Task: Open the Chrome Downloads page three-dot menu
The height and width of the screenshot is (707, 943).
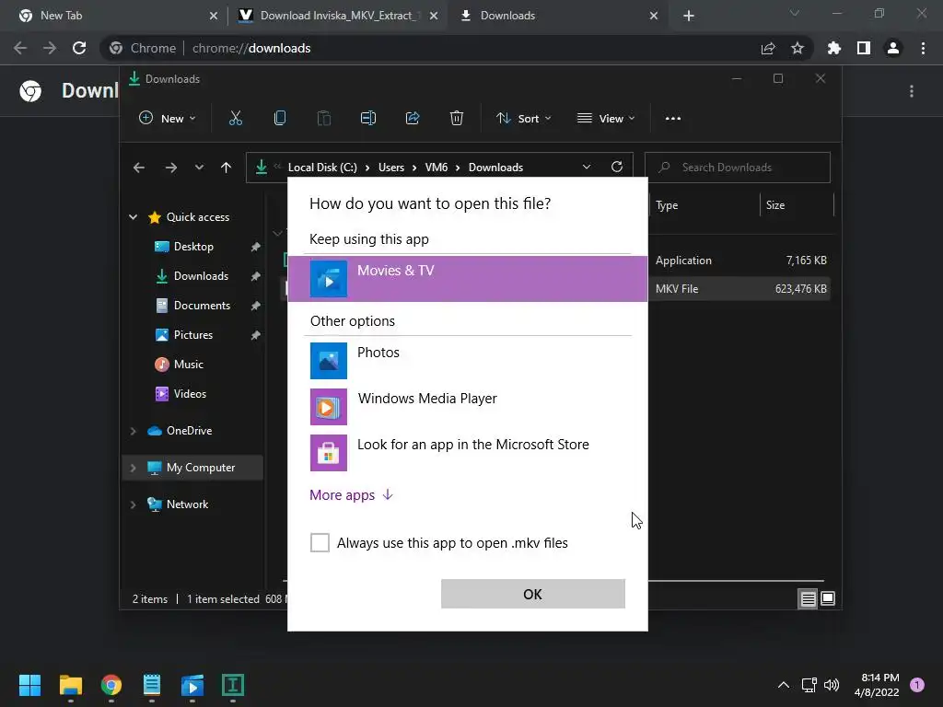Action: pos(912,91)
